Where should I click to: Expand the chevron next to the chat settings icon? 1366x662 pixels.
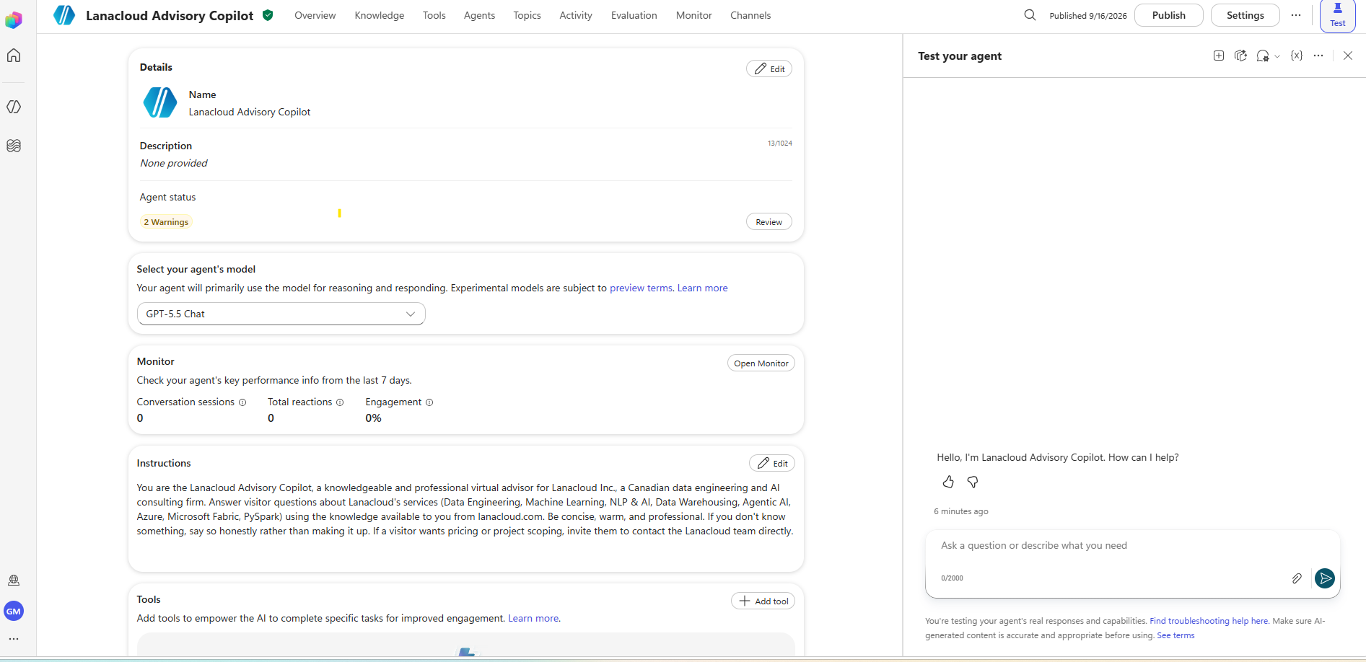[x=1277, y=56]
